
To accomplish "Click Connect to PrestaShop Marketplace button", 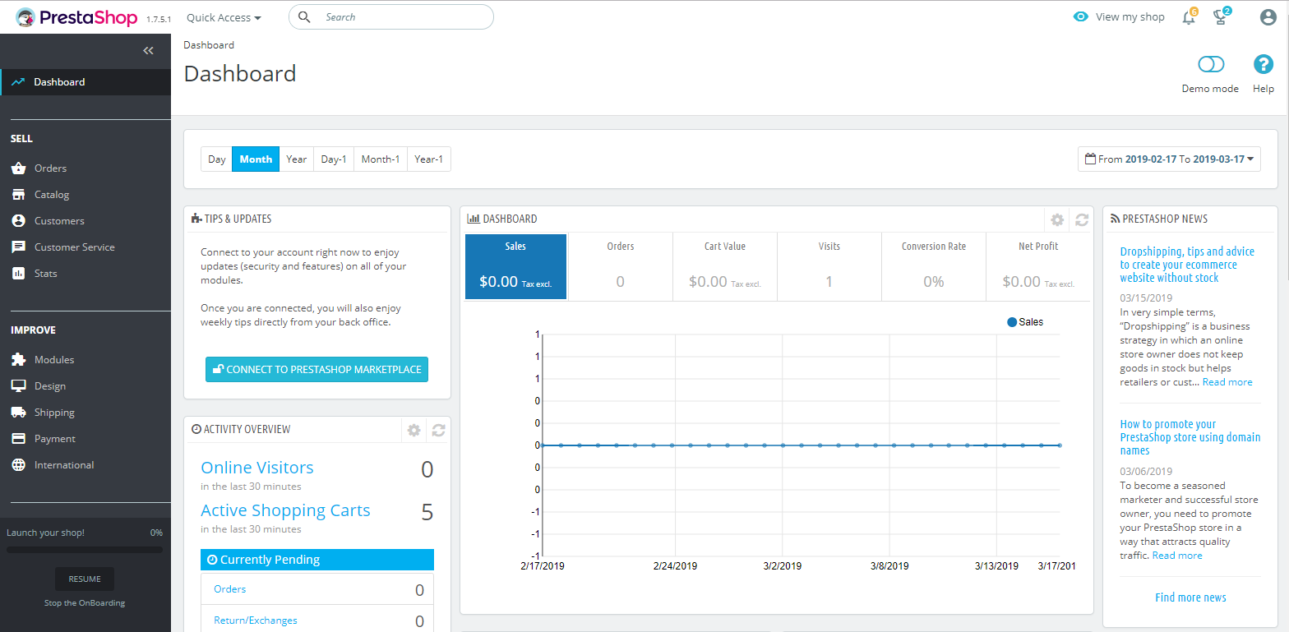I will (x=316, y=370).
